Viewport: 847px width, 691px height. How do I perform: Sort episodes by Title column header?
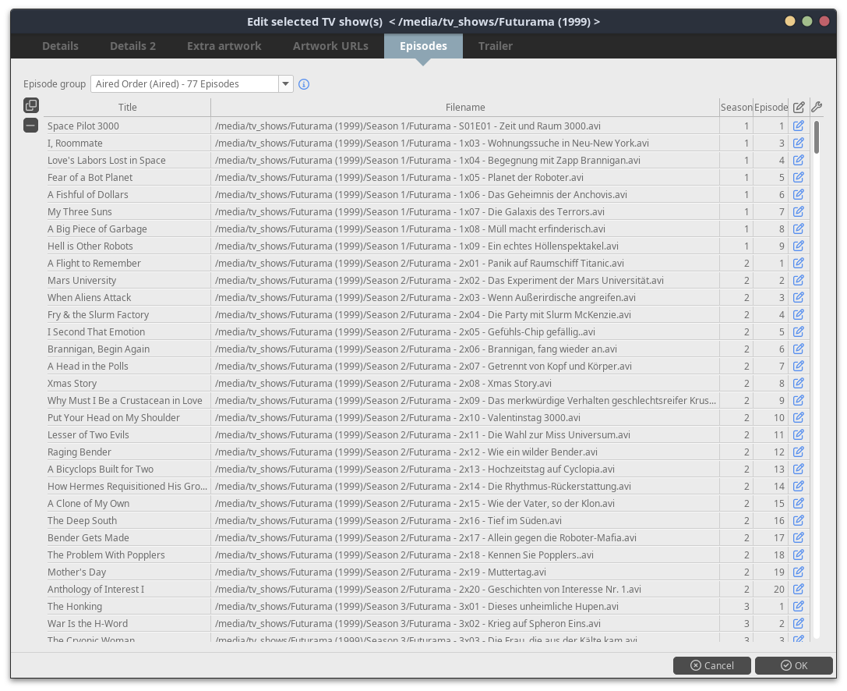(x=127, y=108)
